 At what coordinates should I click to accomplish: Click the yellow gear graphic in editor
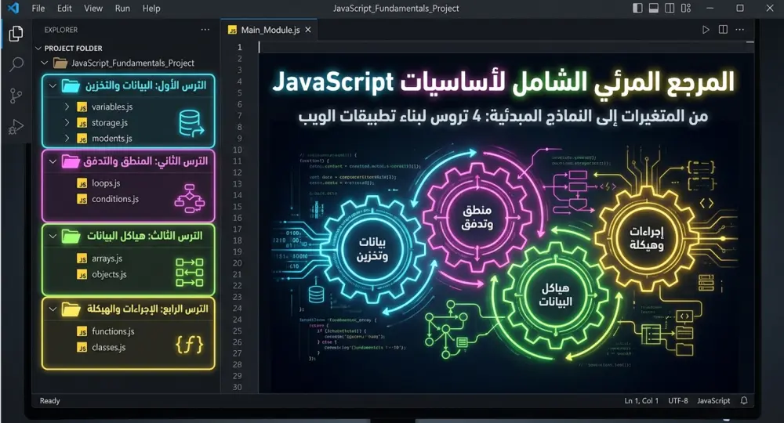coord(647,238)
